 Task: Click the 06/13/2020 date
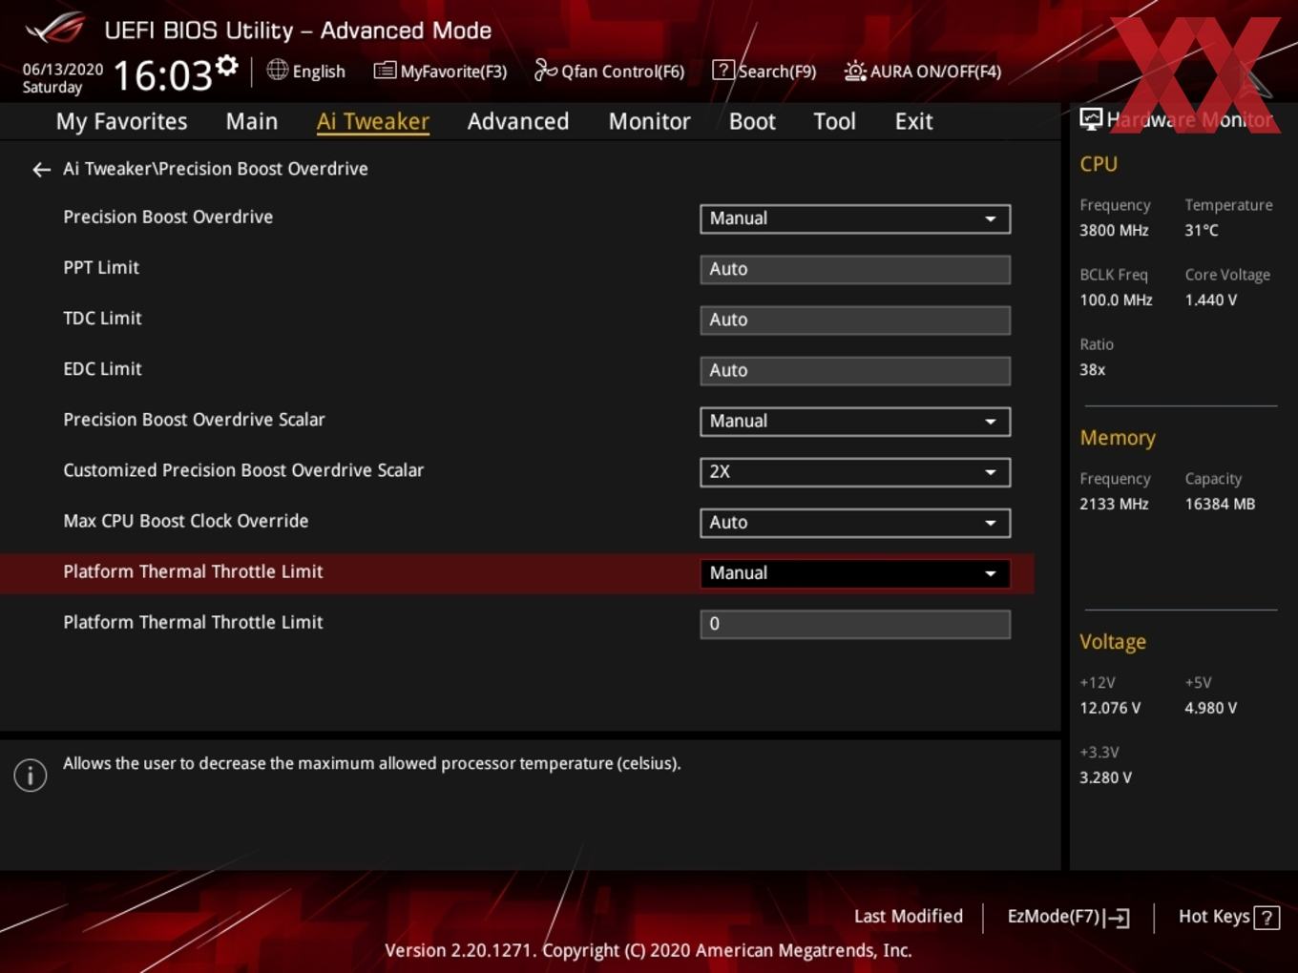point(63,70)
